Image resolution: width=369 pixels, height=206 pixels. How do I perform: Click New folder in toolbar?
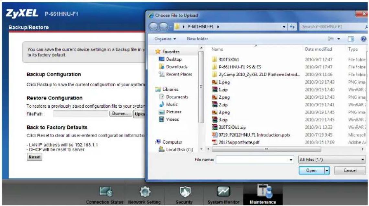point(197,38)
